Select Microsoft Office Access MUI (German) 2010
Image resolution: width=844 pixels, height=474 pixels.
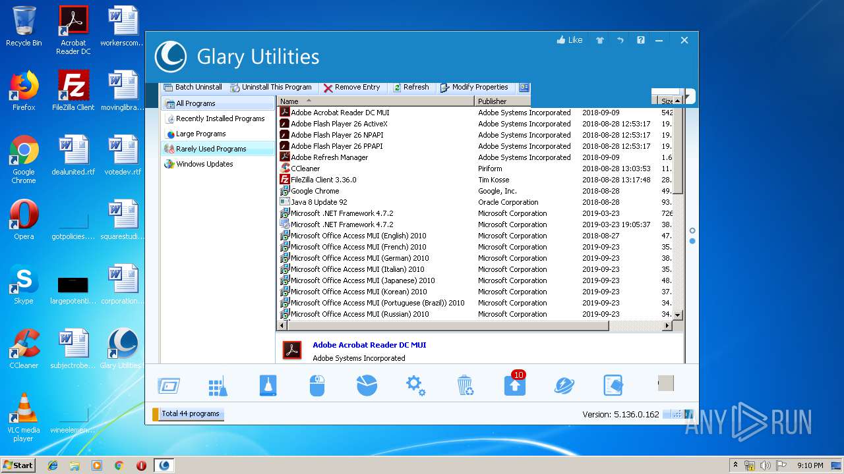[x=475, y=258]
